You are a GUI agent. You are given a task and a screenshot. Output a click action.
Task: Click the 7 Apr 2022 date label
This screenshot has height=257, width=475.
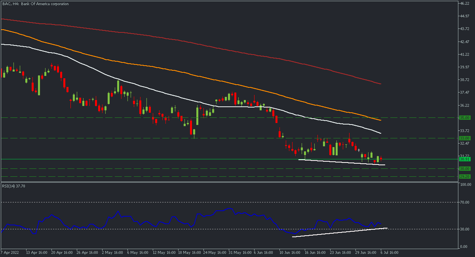pos(11,252)
